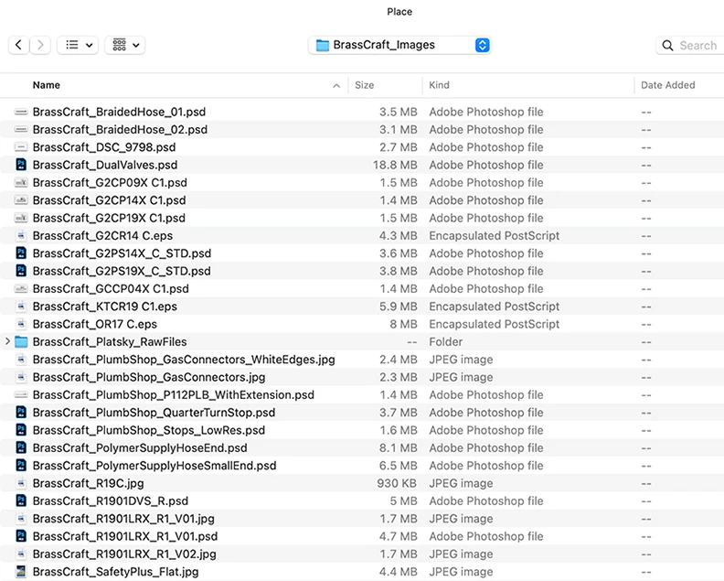Select file BrassCraft_PlumbShop_QuarterTurnStop.psd

point(154,413)
